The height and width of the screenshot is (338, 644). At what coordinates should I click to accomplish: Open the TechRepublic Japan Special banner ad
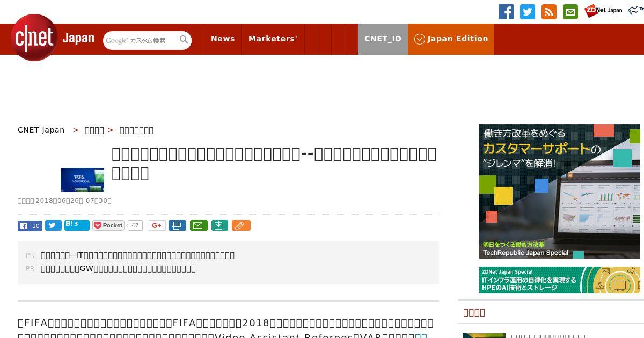point(560,192)
